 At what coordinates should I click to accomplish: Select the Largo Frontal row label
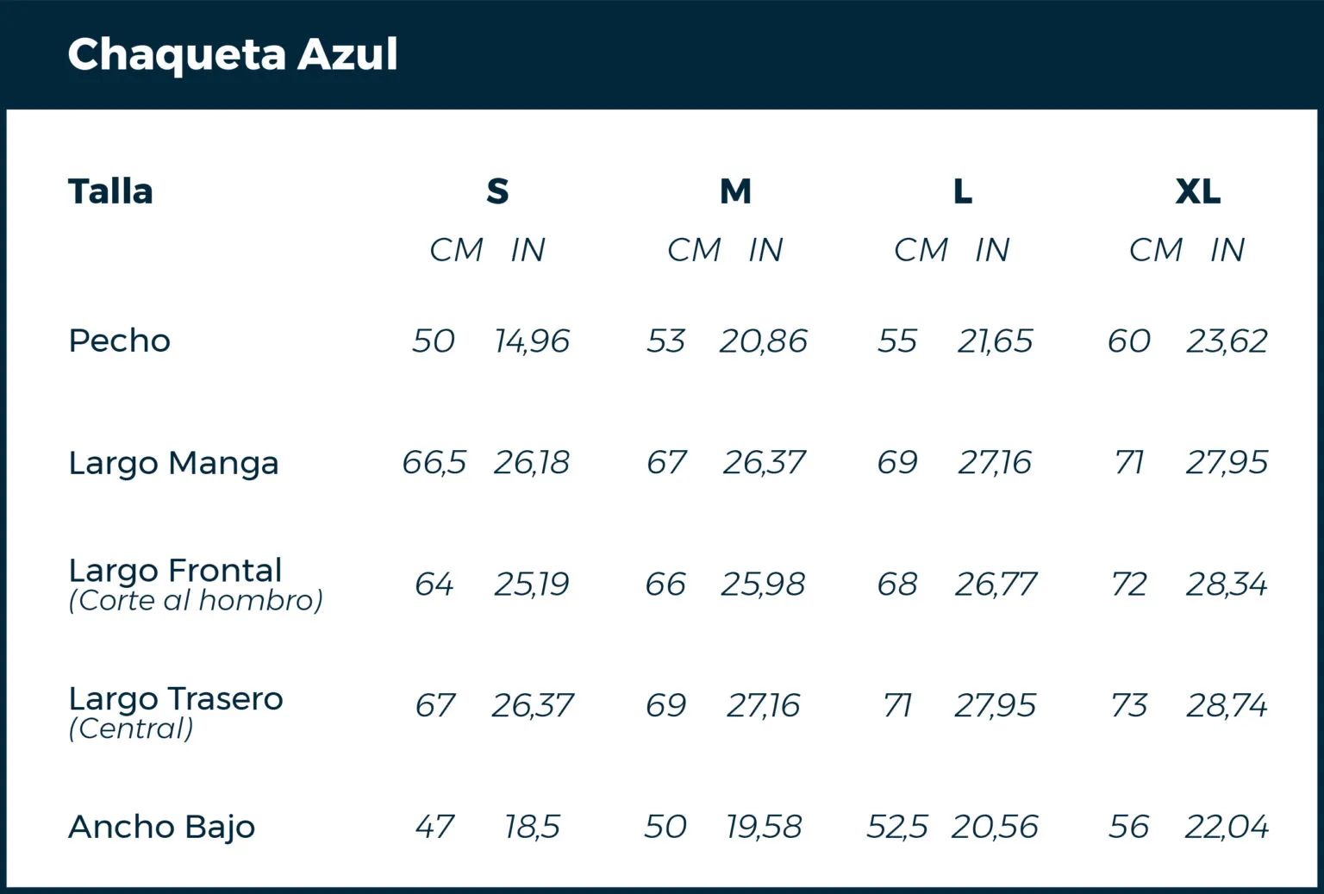coord(175,571)
